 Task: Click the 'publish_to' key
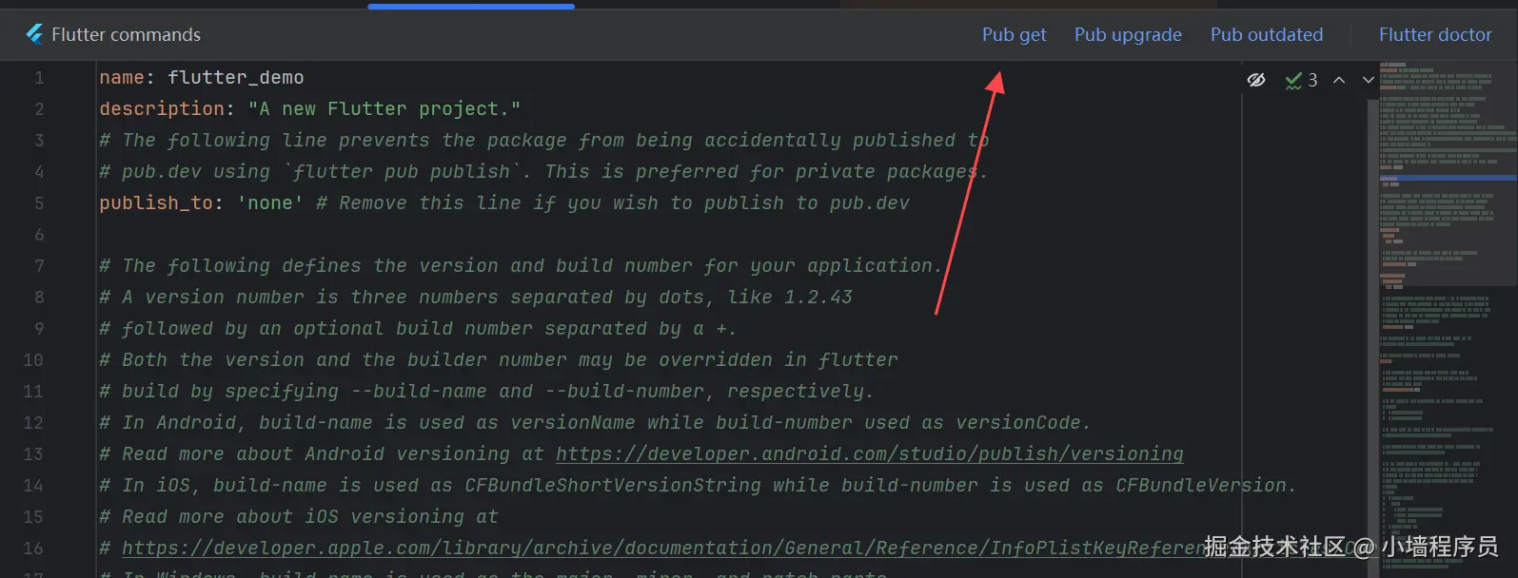(156, 202)
